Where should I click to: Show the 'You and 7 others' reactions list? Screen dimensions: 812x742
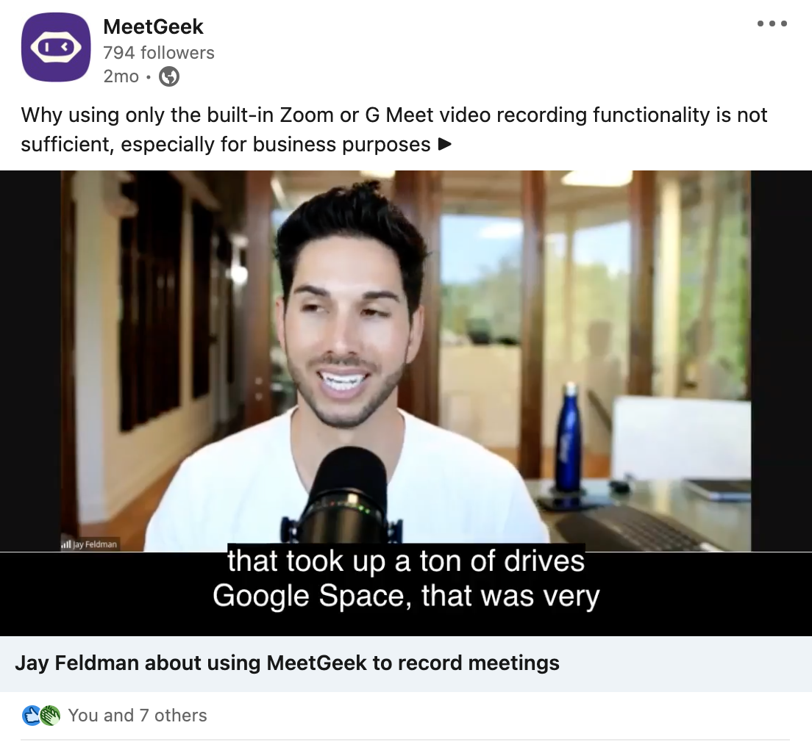(138, 716)
